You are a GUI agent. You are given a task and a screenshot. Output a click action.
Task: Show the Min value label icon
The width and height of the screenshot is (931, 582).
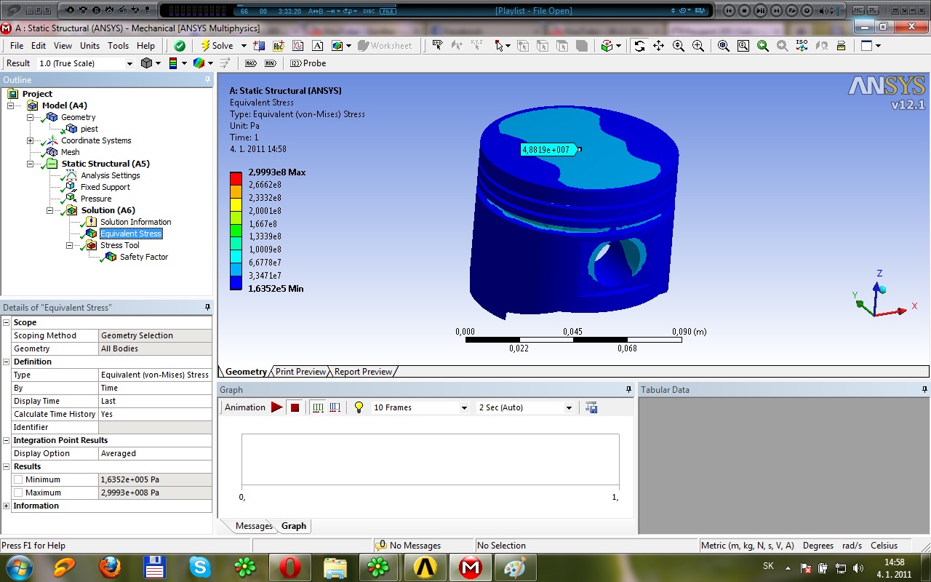(270, 63)
